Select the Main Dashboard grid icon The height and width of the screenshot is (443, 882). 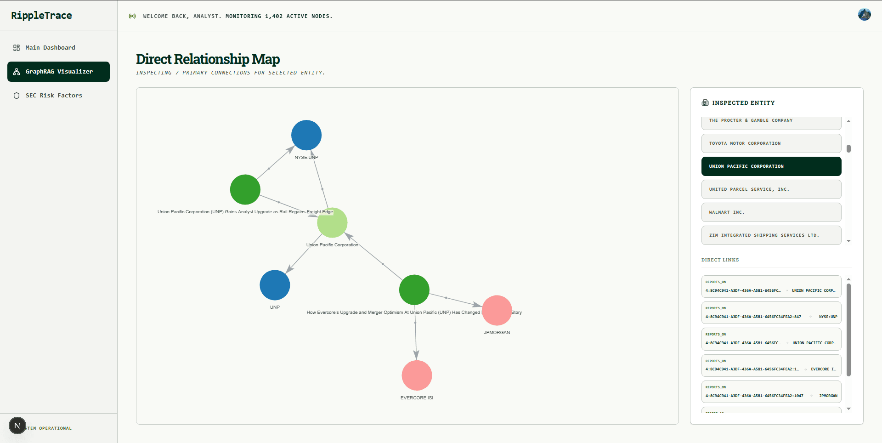17,47
